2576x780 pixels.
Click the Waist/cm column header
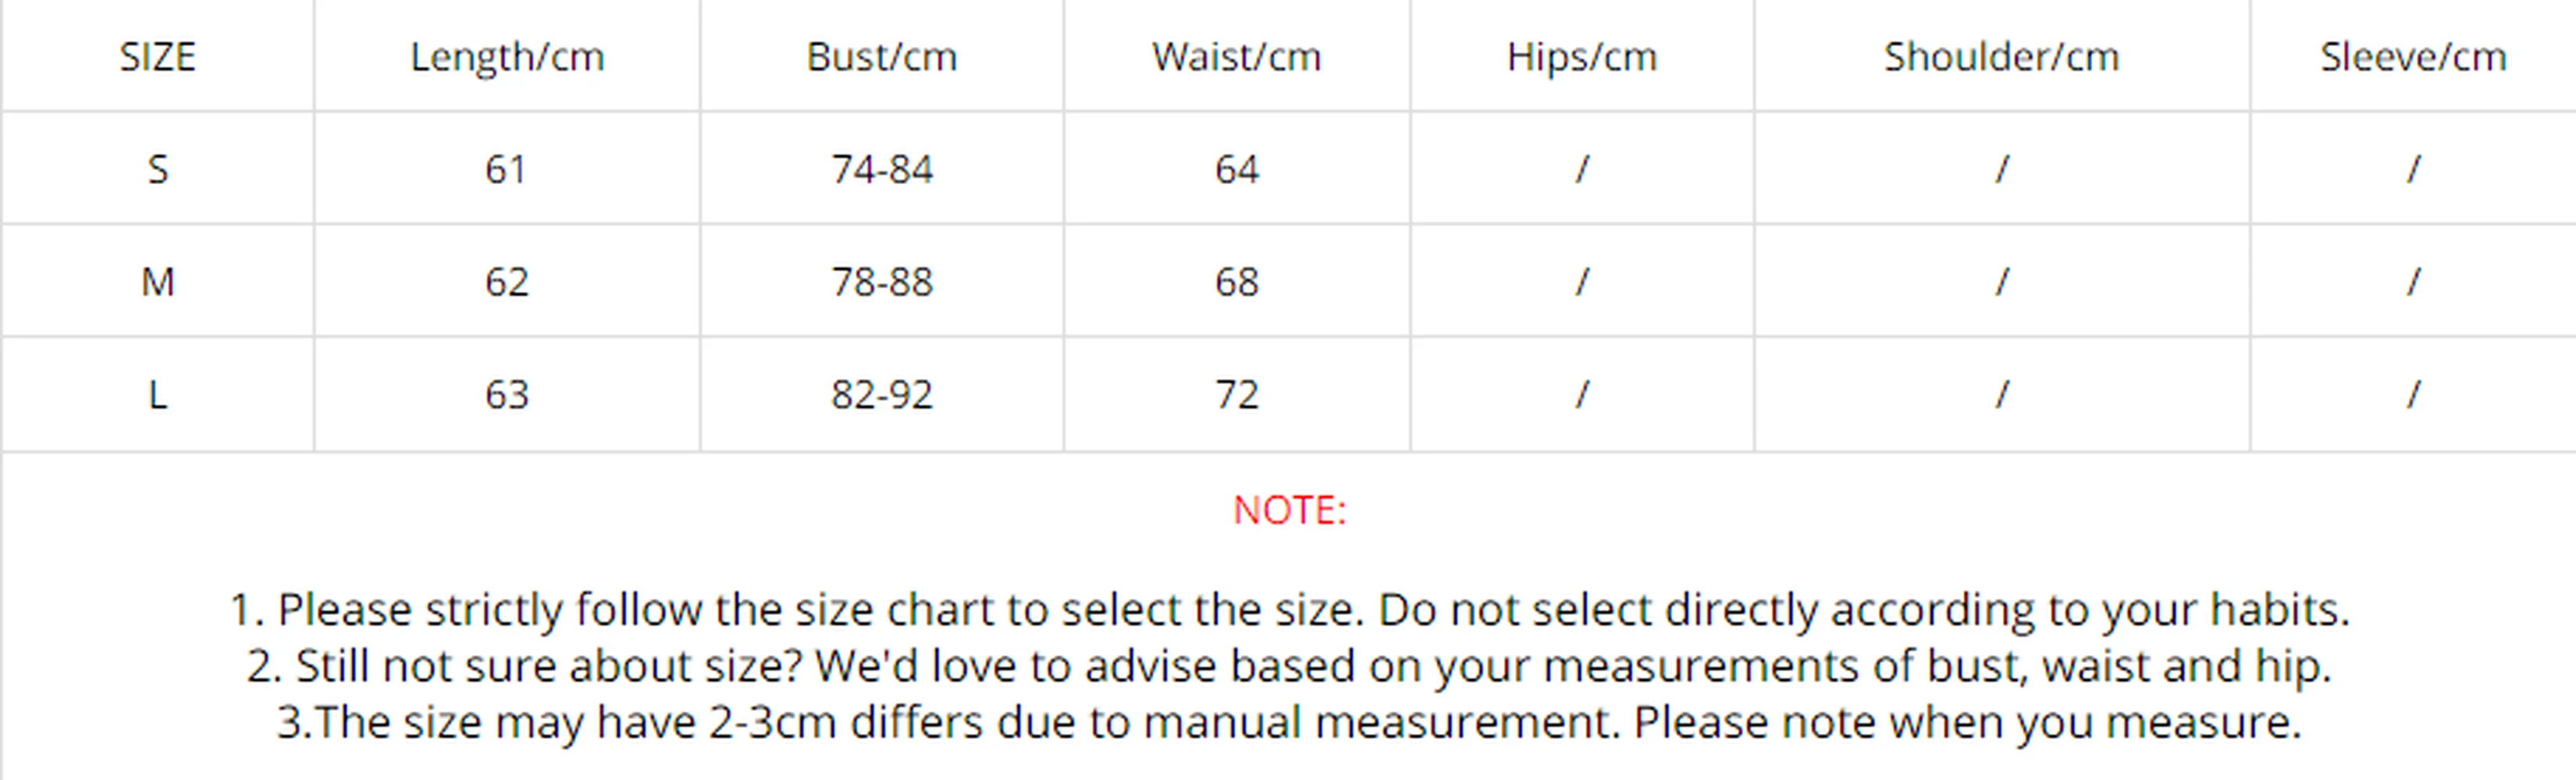coord(1236,57)
